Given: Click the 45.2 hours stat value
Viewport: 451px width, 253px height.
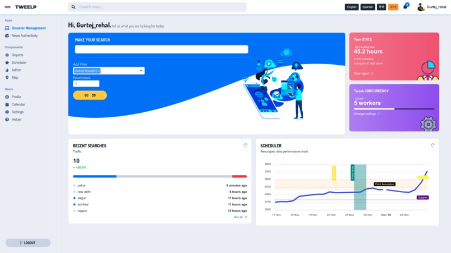Looking at the screenshot, I should 368,52.
